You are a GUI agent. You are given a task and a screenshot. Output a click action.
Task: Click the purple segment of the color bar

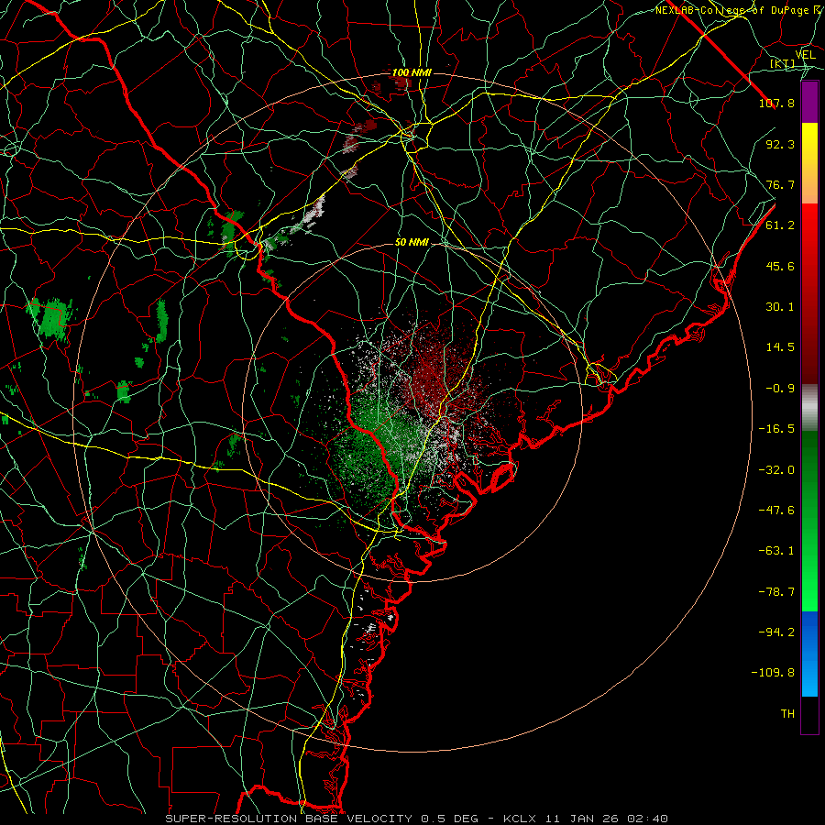point(809,102)
